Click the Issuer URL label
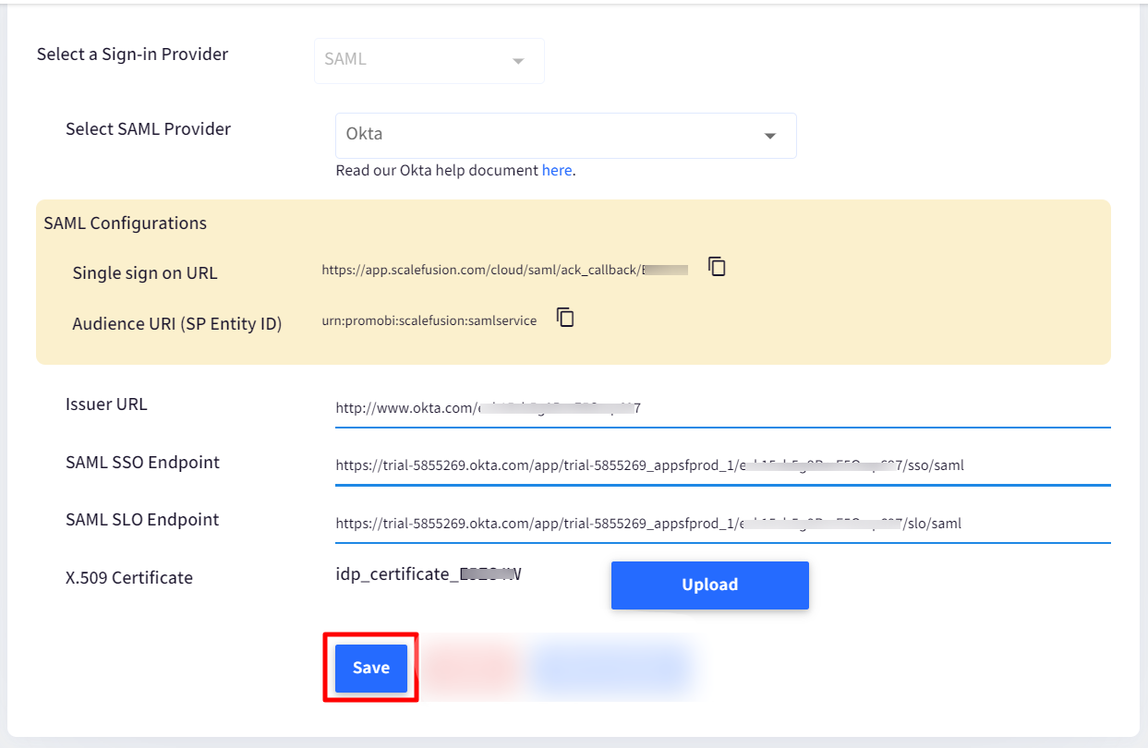 (106, 404)
